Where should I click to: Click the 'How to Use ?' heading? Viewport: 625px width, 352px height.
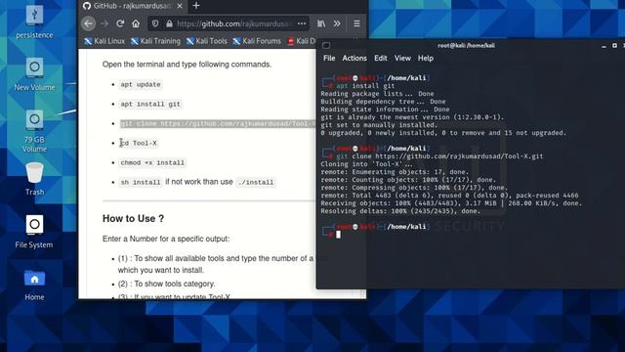point(133,219)
